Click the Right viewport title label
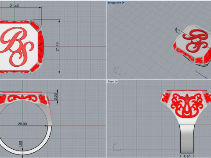This screenshot has height=158, width=211. pos(111,82)
